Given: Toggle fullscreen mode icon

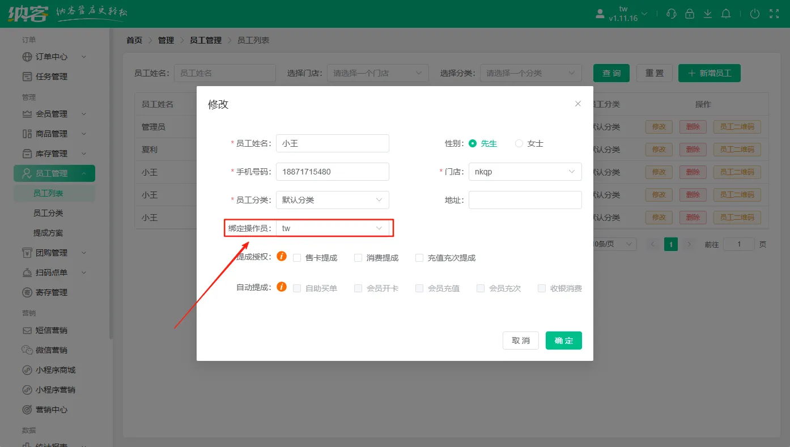Looking at the screenshot, I should pyautogui.click(x=773, y=14).
